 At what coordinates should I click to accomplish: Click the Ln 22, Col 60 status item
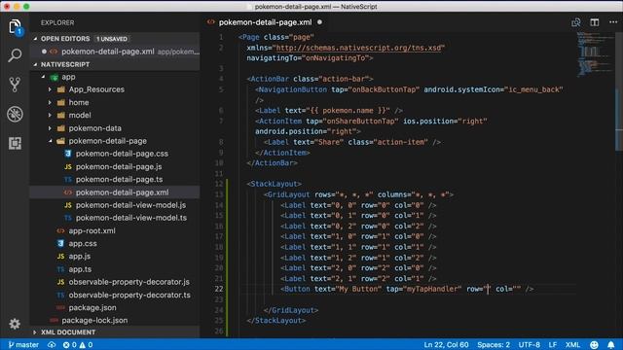coord(446,344)
